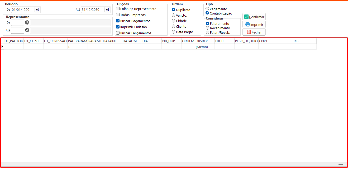Click the DT_COMISSAO column header
This screenshot has width=348, height=175.
click(55, 41)
